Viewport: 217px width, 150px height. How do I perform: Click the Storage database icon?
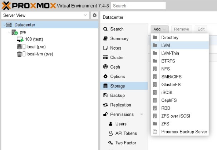[105, 86]
